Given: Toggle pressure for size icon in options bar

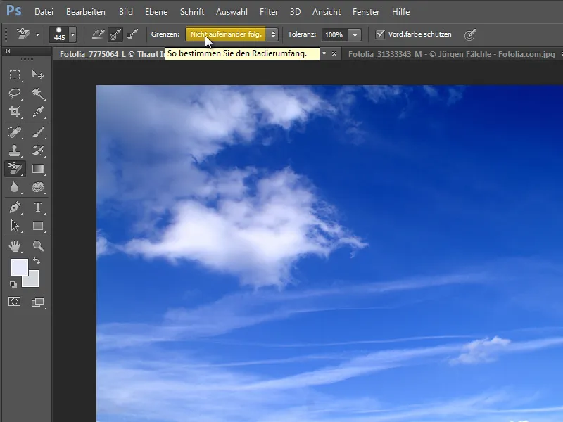Looking at the screenshot, I should pos(469,34).
